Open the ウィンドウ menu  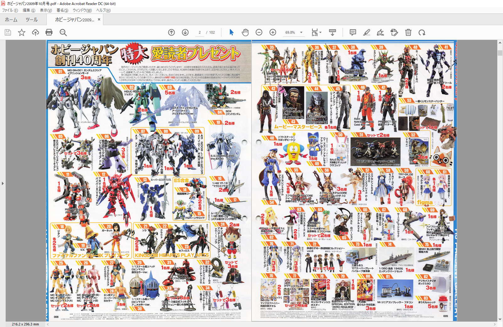point(82,10)
